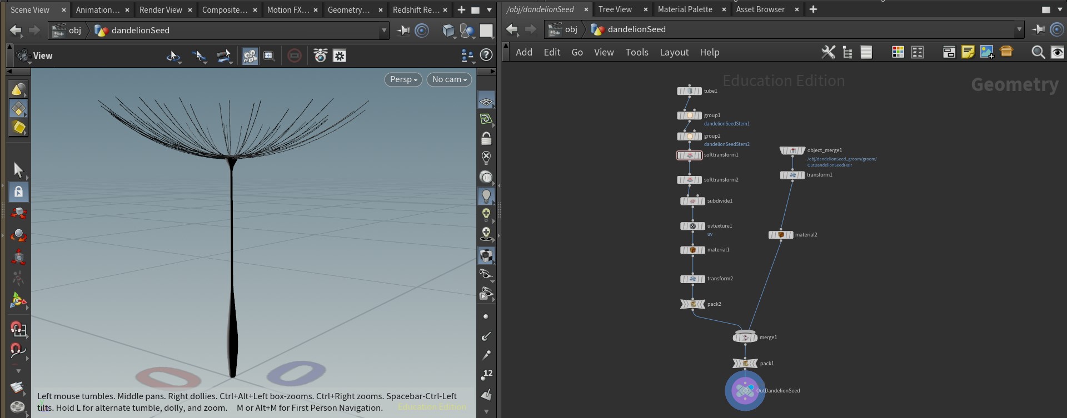
Task: Click the sticky note icon in network toolbar
Action: pyautogui.click(x=968, y=52)
